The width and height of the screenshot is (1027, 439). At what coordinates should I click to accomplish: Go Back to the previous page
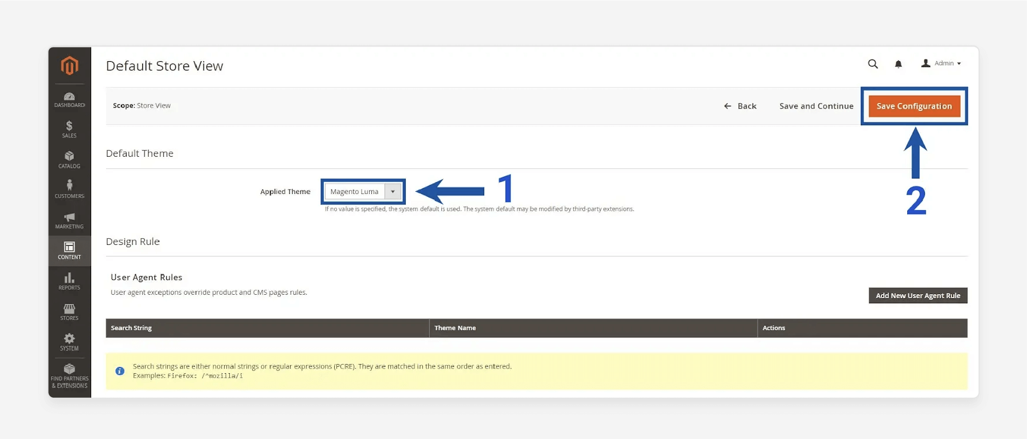pyautogui.click(x=740, y=106)
